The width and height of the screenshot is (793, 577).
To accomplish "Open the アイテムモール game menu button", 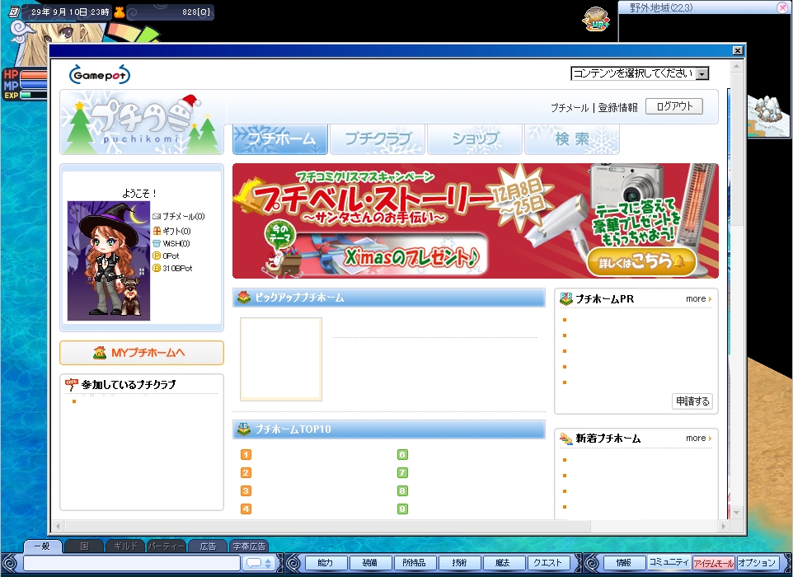I will (712, 563).
